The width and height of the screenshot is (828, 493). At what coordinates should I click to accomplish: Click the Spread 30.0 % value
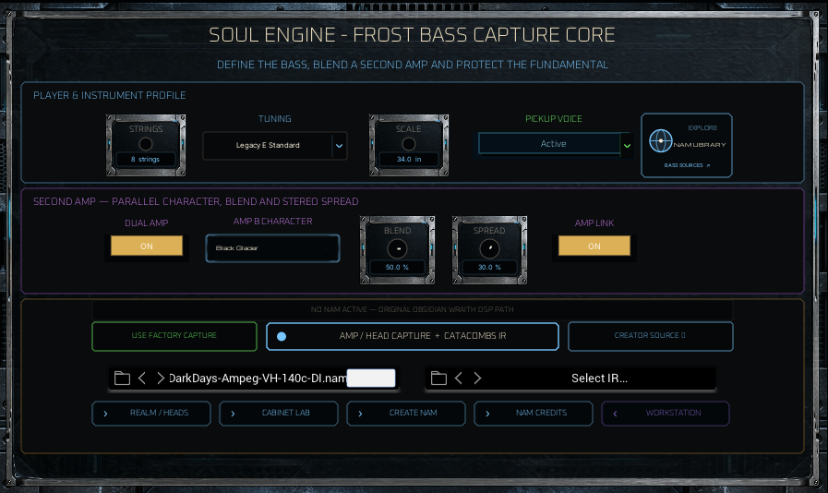(489, 268)
